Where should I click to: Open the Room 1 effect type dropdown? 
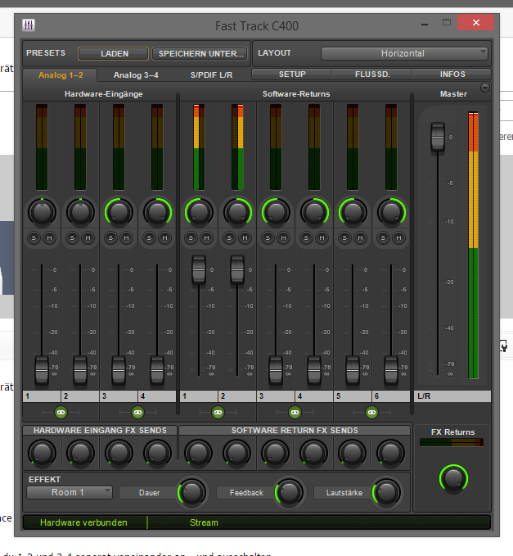[x=70, y=492]
